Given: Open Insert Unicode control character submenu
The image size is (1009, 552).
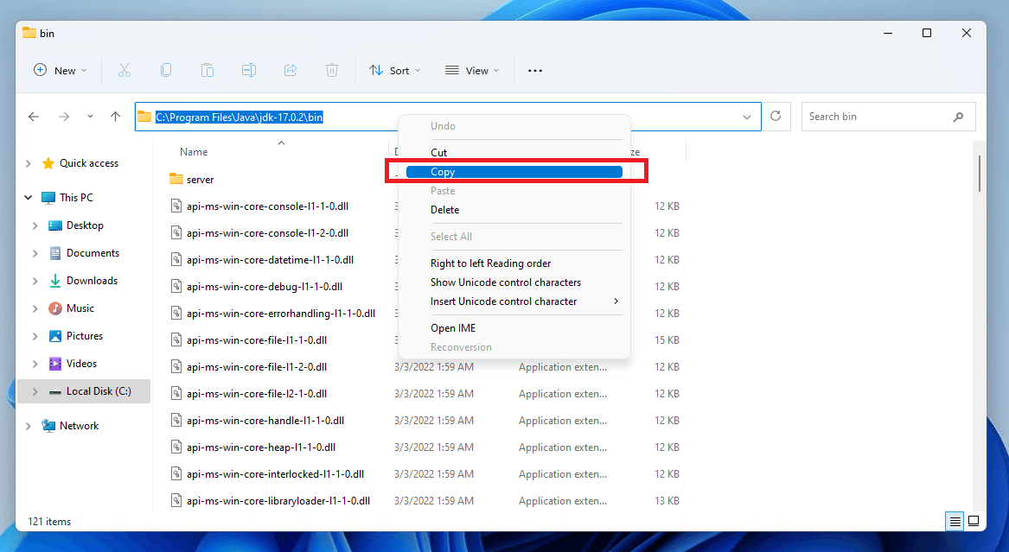Looking at the screenshot, I should (514, 301).
